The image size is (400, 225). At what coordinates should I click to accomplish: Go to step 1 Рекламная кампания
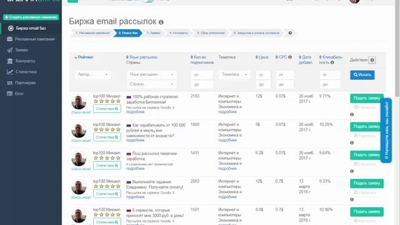pyautogui.click(x=92, y=33)
